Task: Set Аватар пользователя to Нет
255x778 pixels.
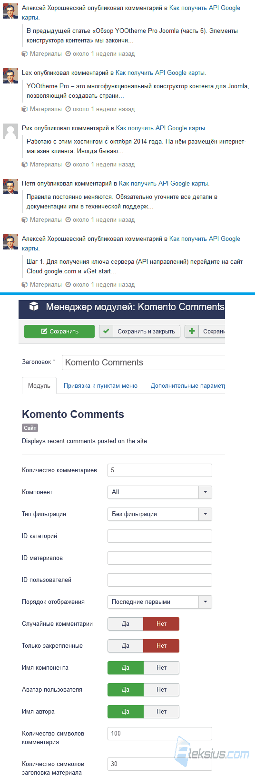Action: (x=161, y=690)
